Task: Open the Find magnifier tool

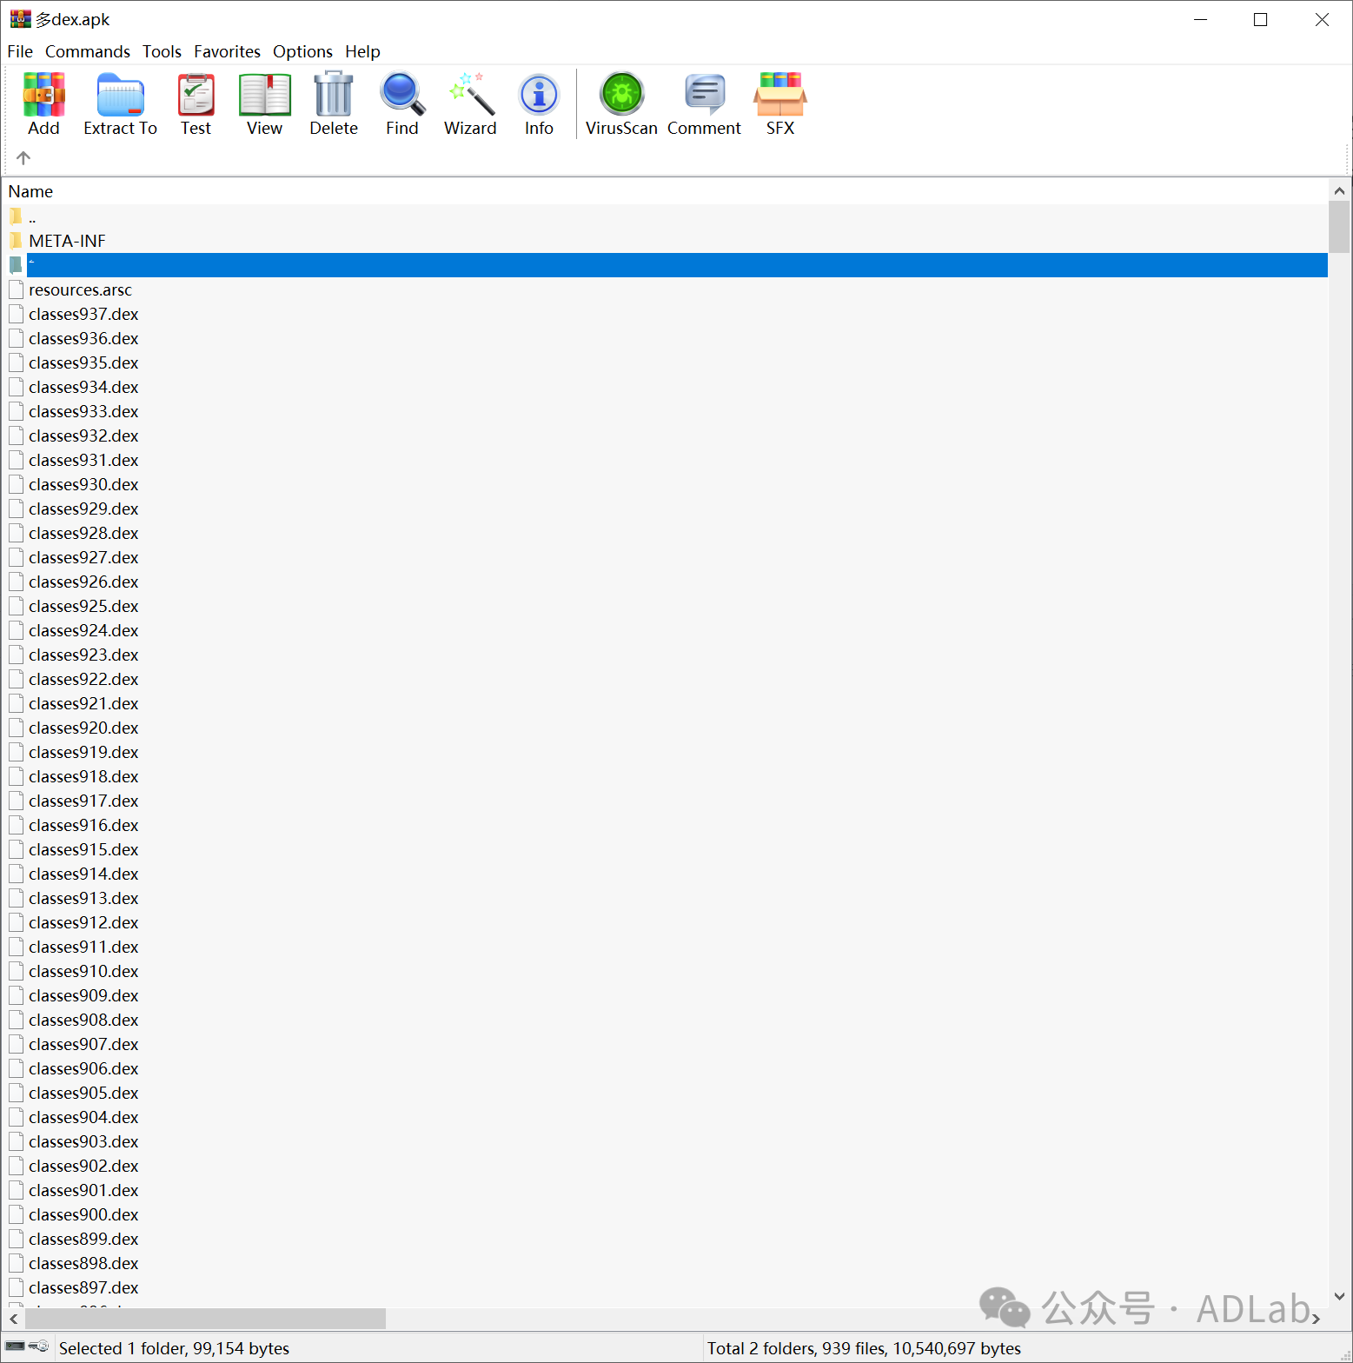Action: 401,103
